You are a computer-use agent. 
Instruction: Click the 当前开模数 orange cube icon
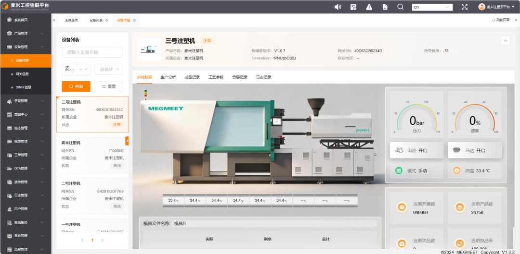pyautogui.click(x=402, y=207)
